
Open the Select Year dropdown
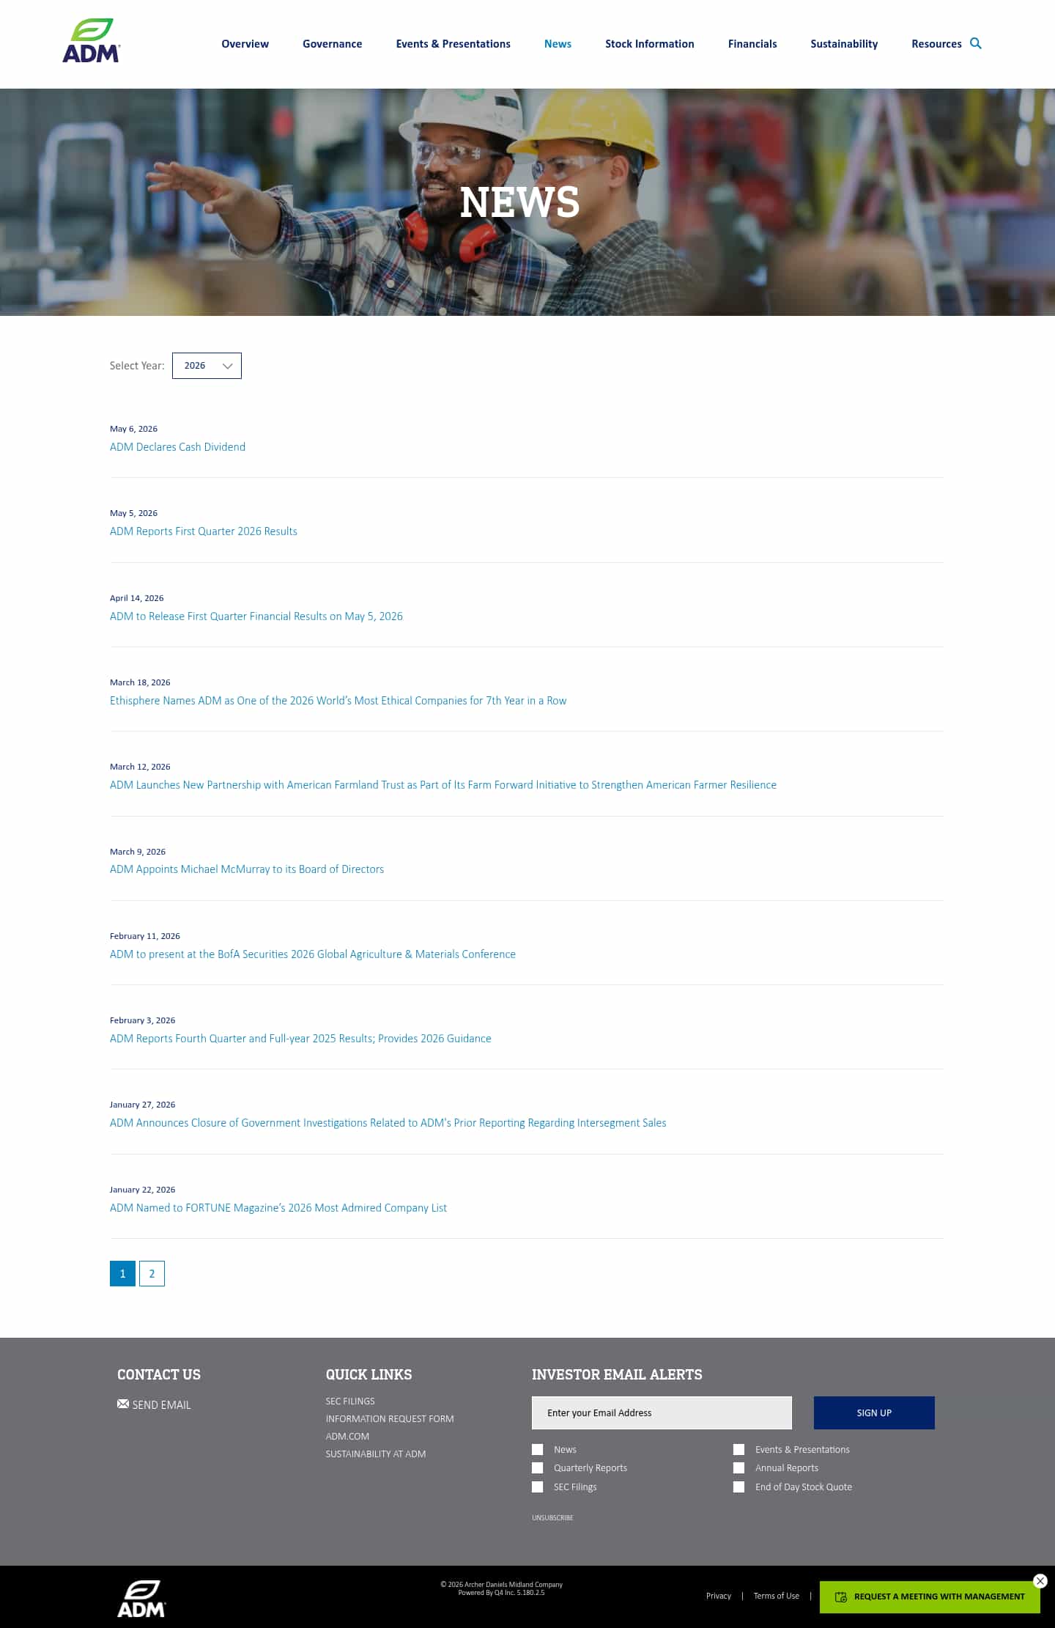207,366
